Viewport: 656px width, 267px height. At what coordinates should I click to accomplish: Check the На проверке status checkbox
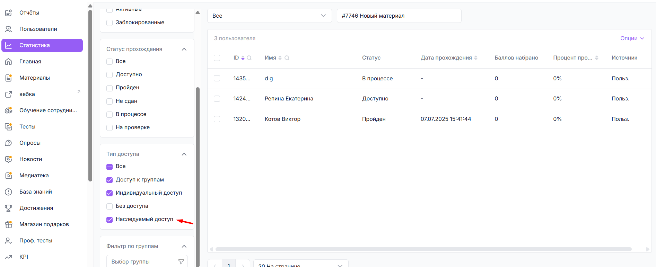click(x=110, y=128)
